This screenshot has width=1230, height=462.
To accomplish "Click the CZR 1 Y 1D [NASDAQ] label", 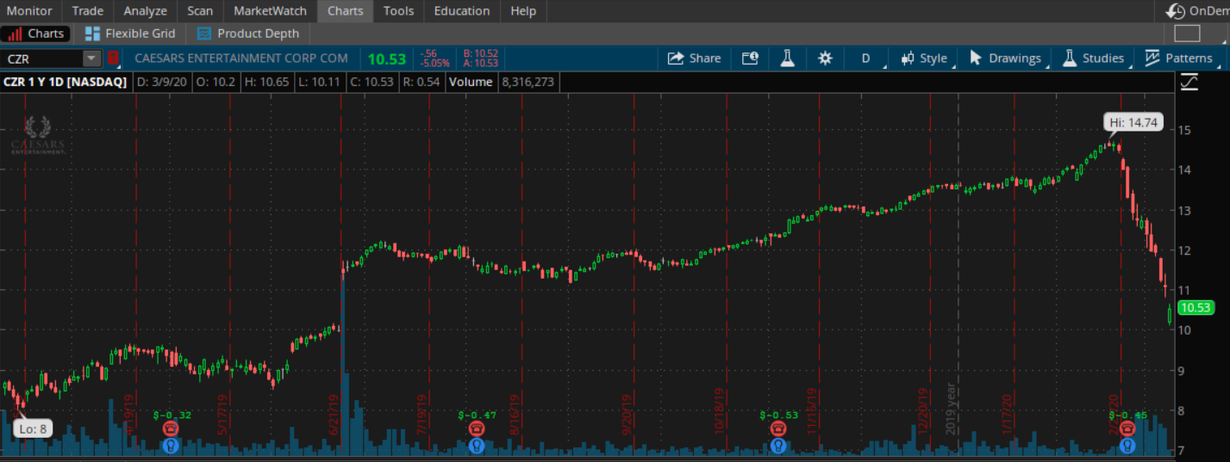I will (x=65, y=82).
